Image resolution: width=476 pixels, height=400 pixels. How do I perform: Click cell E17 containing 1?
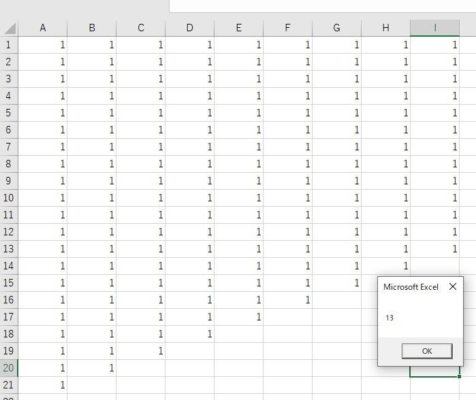(239, 317)
